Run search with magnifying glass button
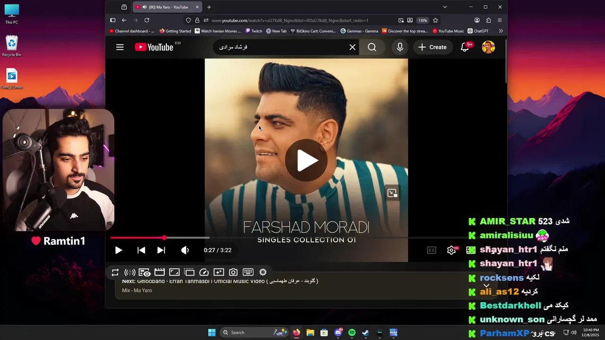 point(372,47)
